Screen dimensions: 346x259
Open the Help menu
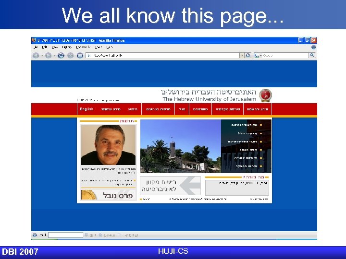(x=109, y=47)
